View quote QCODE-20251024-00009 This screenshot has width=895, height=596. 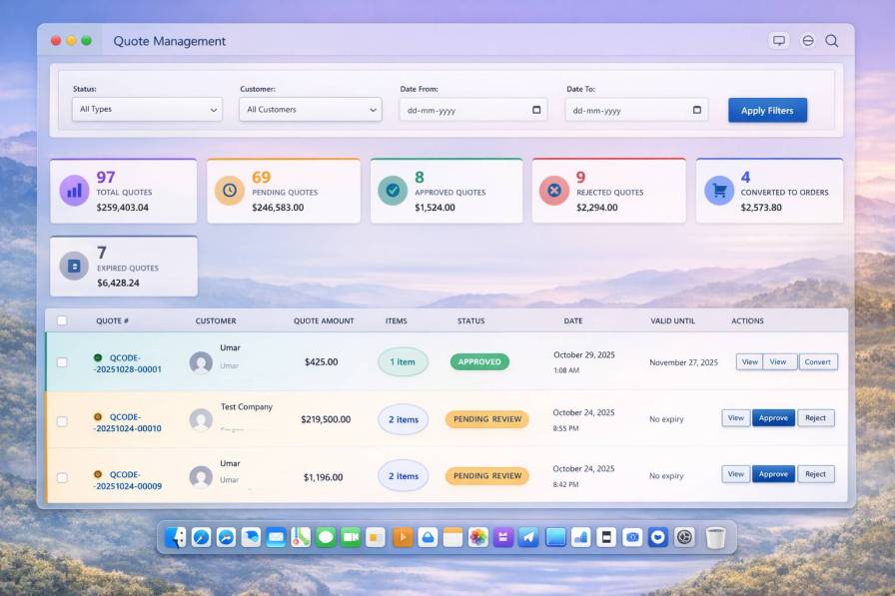tap(736, 474)
